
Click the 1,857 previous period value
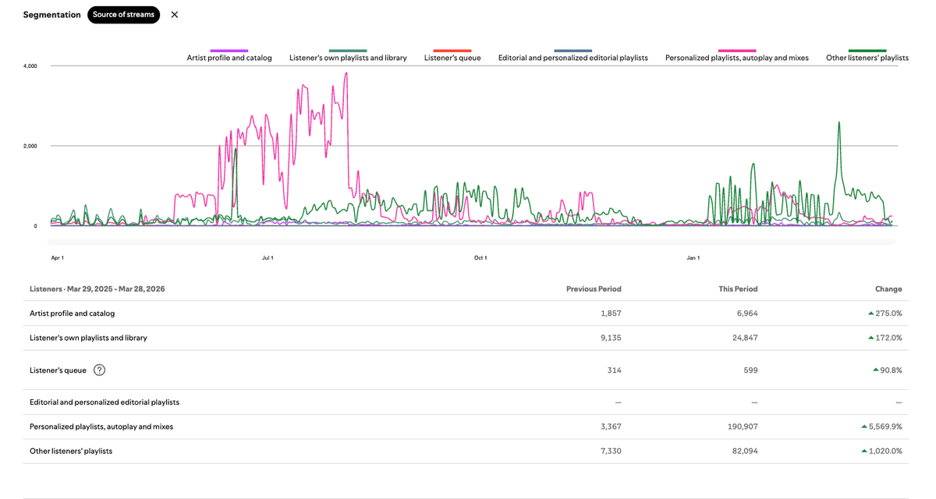click(612, 313)
